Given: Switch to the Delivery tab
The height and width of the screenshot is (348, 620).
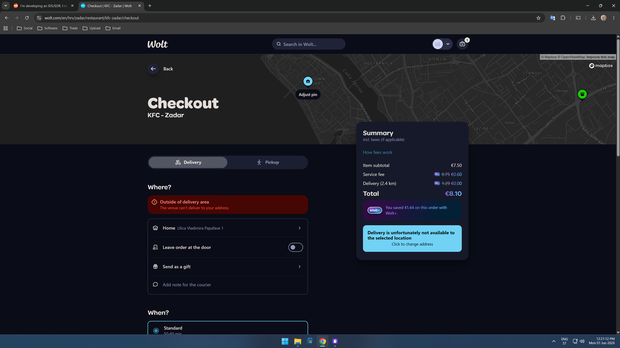Looking at the screenshot, I should (188, 162).
